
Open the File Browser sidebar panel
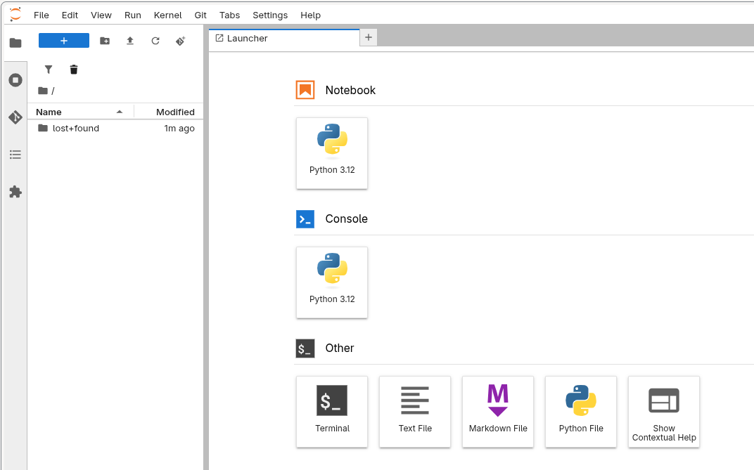tap(15, 43)
